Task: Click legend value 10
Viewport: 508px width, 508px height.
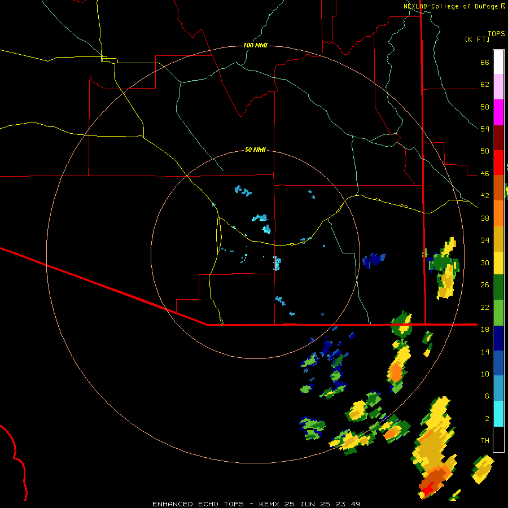Action: (485, 374)
